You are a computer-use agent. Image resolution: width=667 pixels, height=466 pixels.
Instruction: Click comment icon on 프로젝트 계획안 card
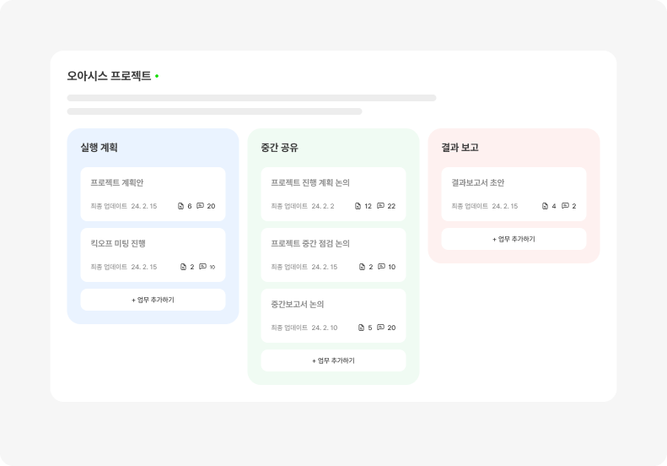(x=200, y=206)
